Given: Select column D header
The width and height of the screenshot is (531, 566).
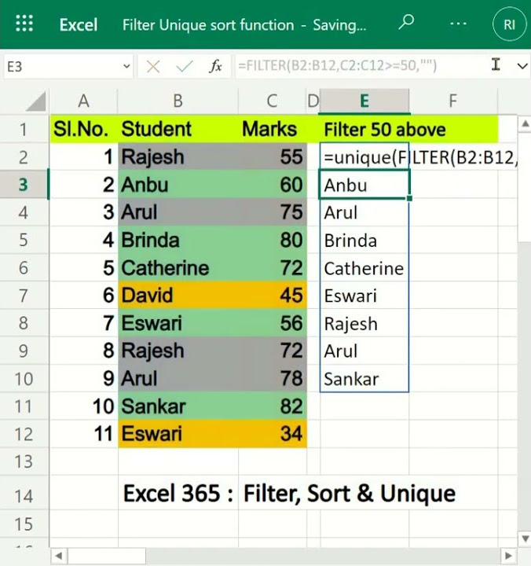Looking at the screenshot, I should pos(313,101).
